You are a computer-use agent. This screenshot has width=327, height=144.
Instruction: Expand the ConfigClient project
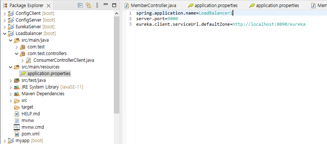pos(5,13)
